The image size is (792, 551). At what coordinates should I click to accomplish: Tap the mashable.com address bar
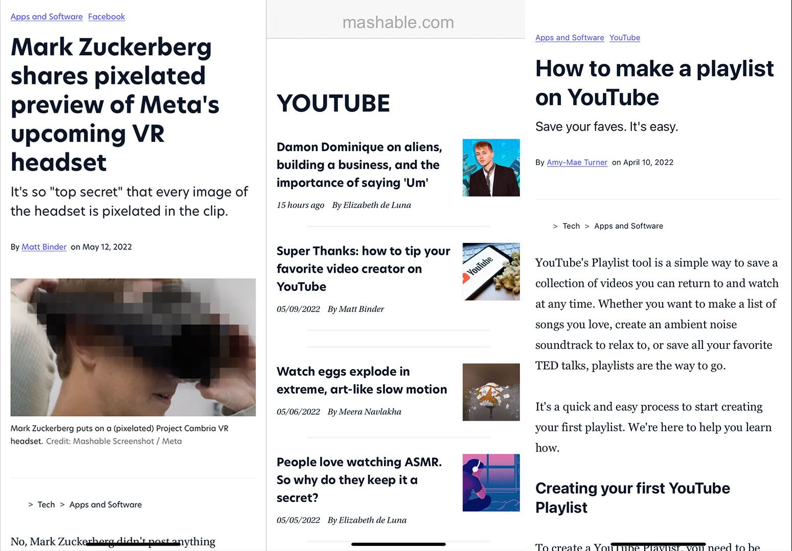coord(398,22)
